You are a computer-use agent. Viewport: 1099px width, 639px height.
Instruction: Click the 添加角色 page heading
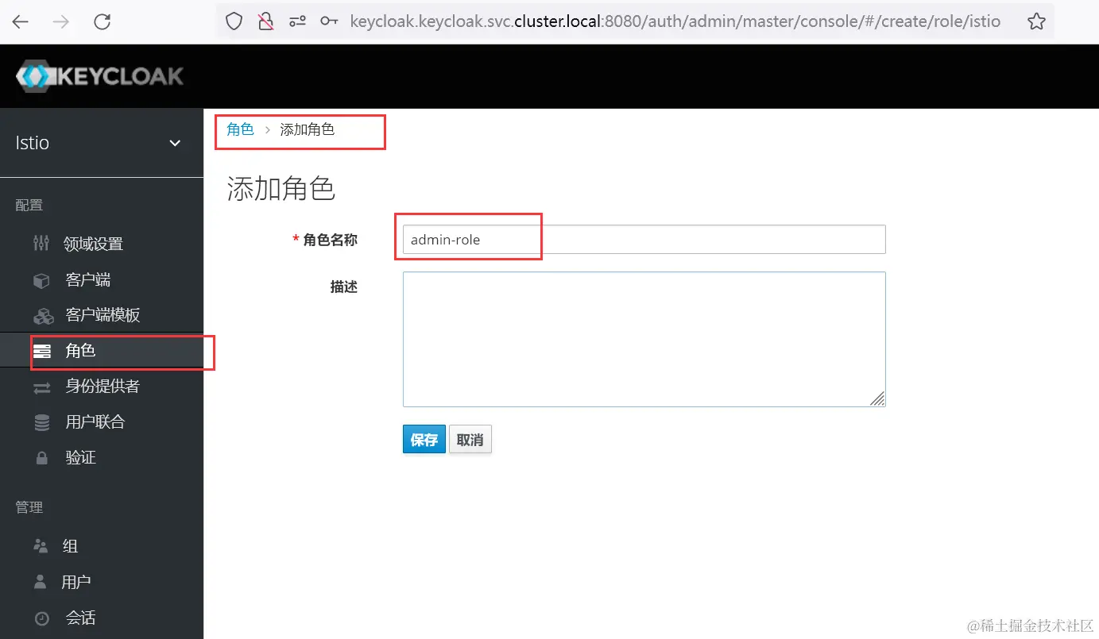[x=281, y=189]
